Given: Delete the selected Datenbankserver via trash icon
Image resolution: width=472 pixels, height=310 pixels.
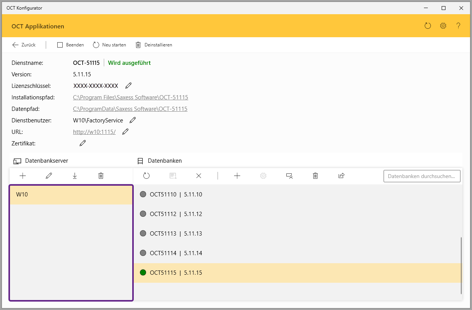Looking at the screenshot, I should tap(101, 176).
